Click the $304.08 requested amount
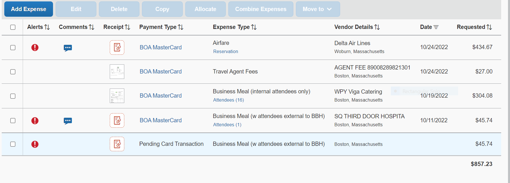 click(x=482, y=96)
